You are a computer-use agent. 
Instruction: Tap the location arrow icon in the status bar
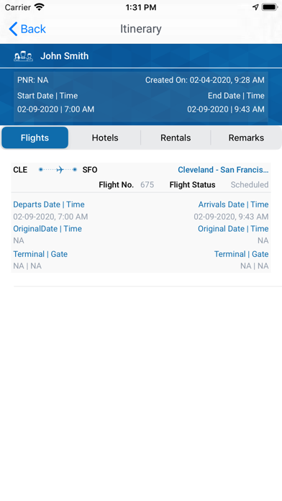[255, 7]
